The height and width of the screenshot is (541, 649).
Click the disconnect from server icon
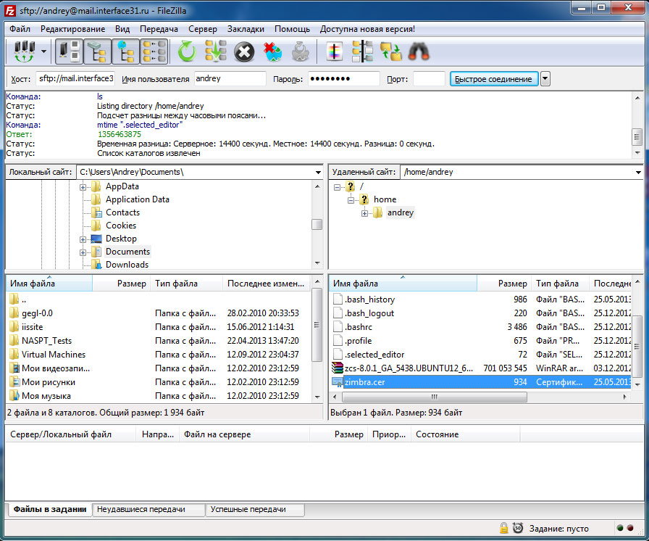272,51
